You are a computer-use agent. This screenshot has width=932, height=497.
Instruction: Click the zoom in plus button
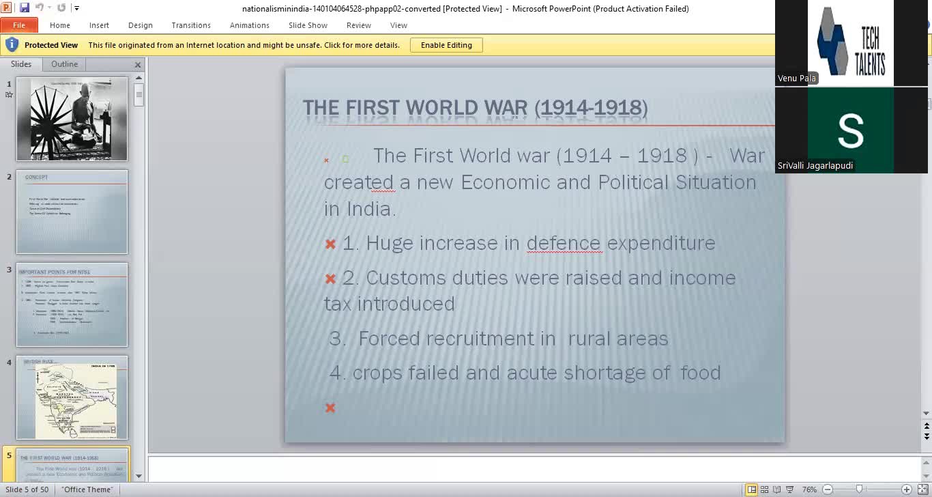[x=907, y=489]
